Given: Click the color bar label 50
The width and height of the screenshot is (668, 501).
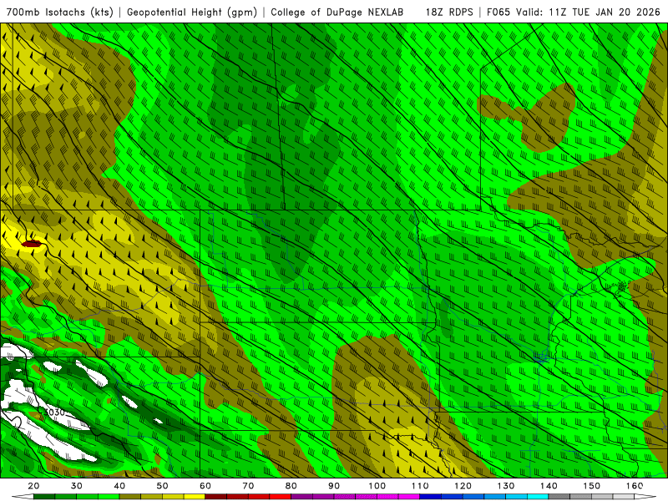Looking at the screenshot, I should pos(162,486).
